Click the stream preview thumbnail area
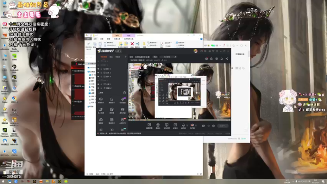Image resolution: width=327 pixels, height=184 pixels. click(179, 91)
